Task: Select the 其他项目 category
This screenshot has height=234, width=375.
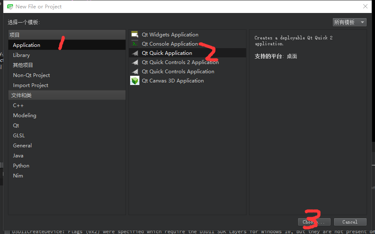Action: (67, 65)
